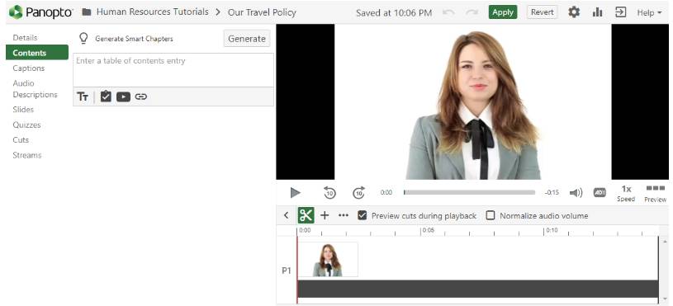Click the text size Tt icon
Screen dimensions: 673x306
83,97
